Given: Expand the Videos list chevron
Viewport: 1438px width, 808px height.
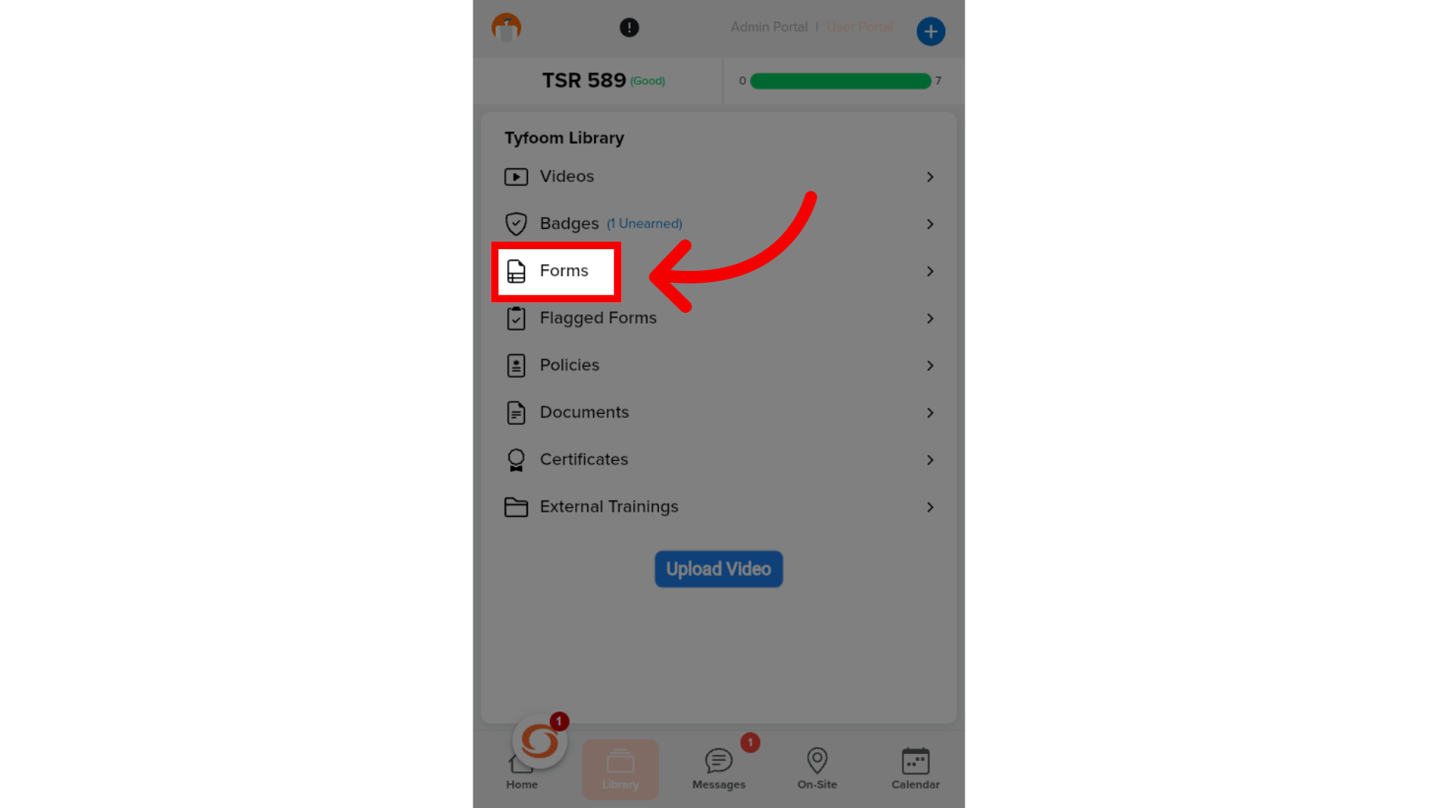Looking at the screenshot, I should pyautogui.click(x=929, y=177).
